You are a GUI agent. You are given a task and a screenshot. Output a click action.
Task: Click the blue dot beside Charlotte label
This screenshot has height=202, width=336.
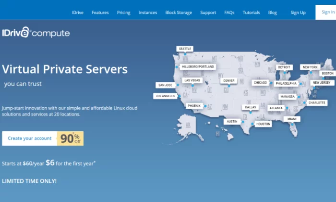(x=304, y=103)
